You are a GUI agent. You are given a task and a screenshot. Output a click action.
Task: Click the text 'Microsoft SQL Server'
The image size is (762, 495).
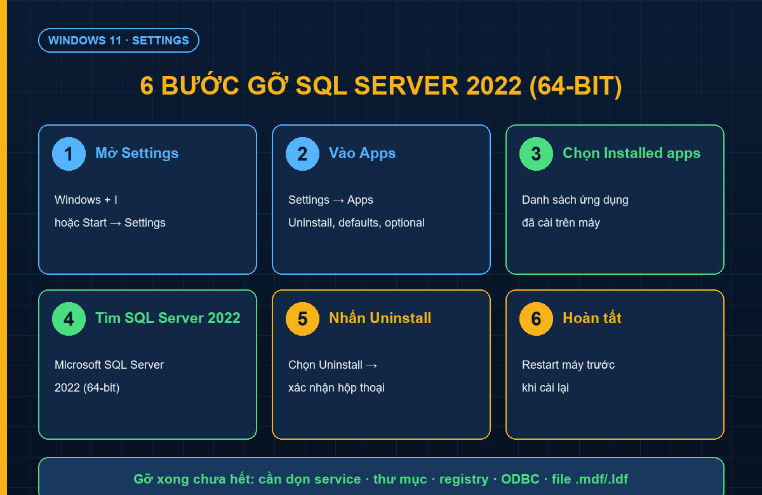tap(109, 365)
